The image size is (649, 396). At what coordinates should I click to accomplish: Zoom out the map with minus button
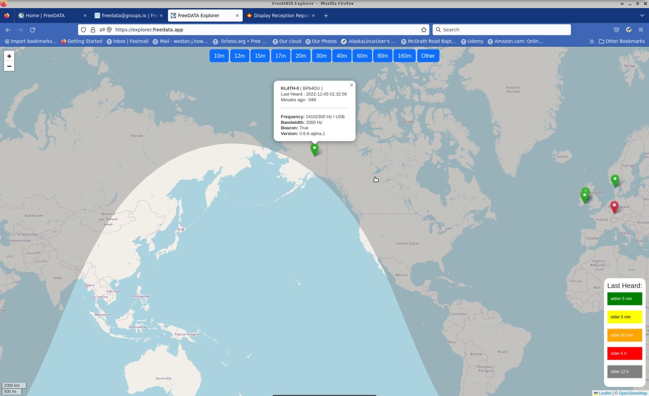pyautogui.click(x=9, y=66)
